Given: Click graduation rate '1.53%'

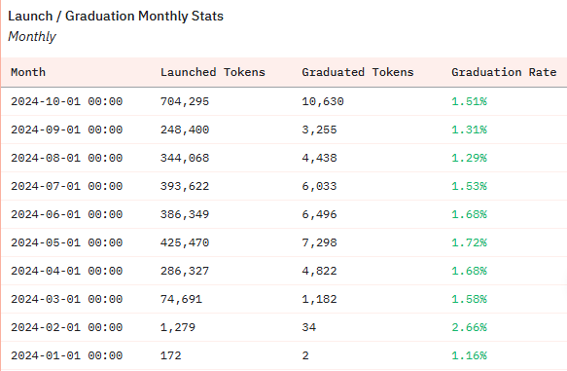Looking at the screenshot, I should pos(470,186).
